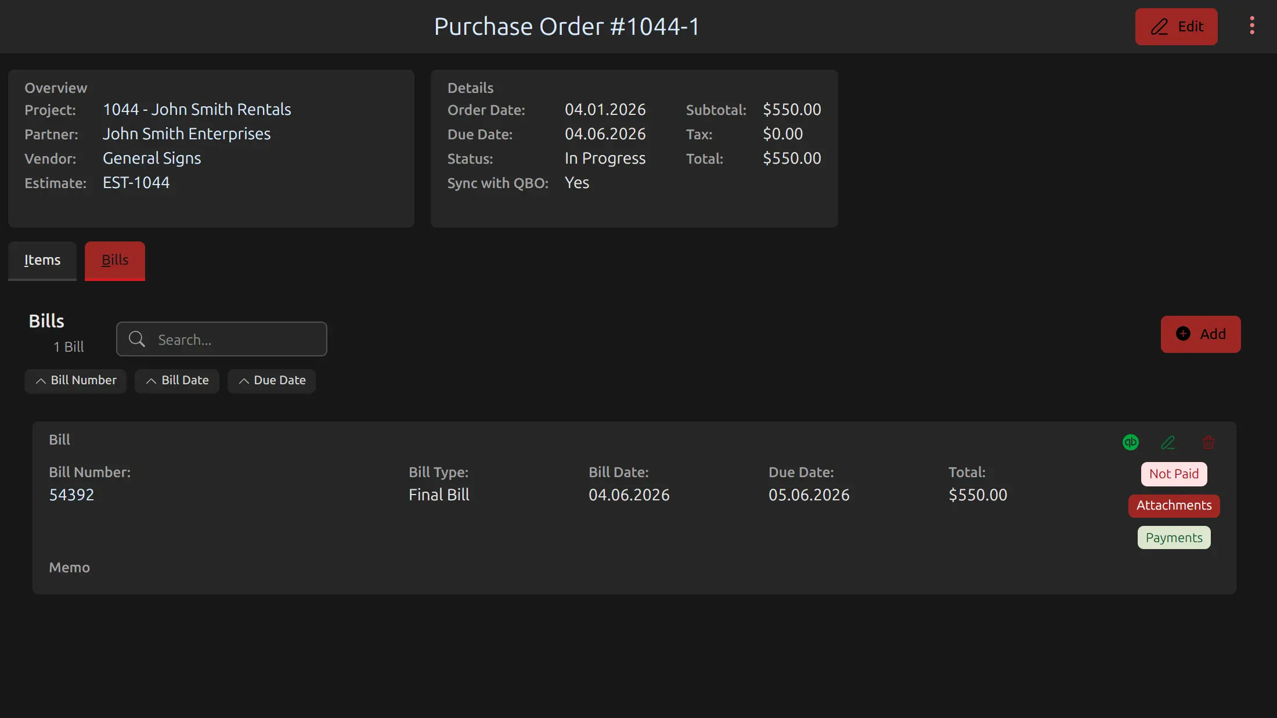Select the green pencil to edit the bill
Viewport: 1277px width, 718px height.
pos(1168,442)
